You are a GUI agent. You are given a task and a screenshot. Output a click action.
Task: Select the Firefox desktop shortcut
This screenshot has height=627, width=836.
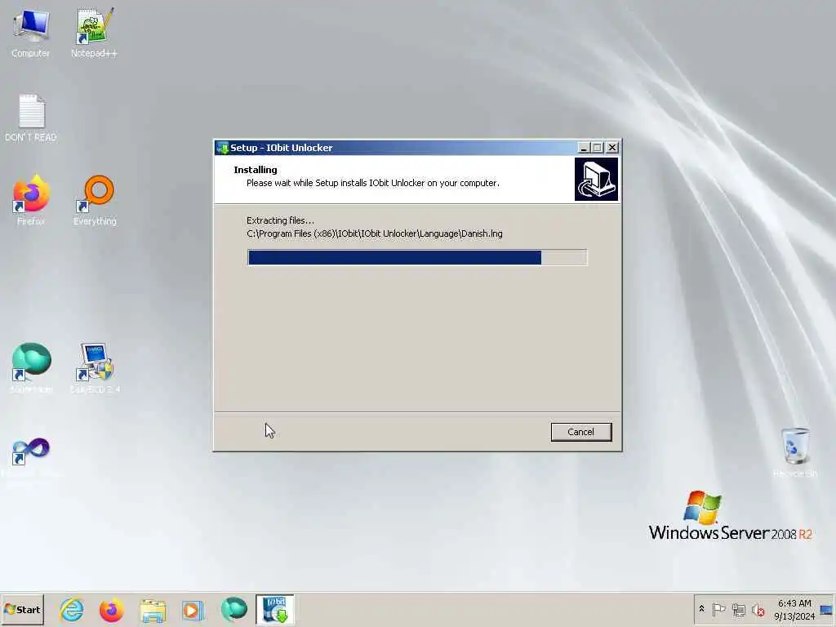(30, 201)
